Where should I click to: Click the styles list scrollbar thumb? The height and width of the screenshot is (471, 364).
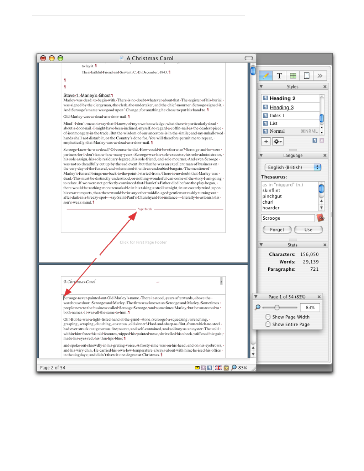point(322,118)
